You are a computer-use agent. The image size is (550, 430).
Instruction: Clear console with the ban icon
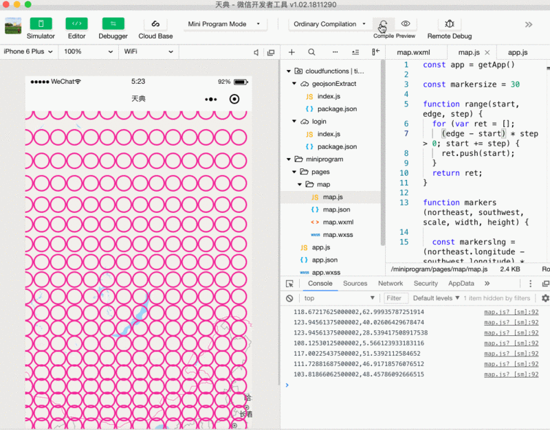pyautogui.click(x=289, y=298)
